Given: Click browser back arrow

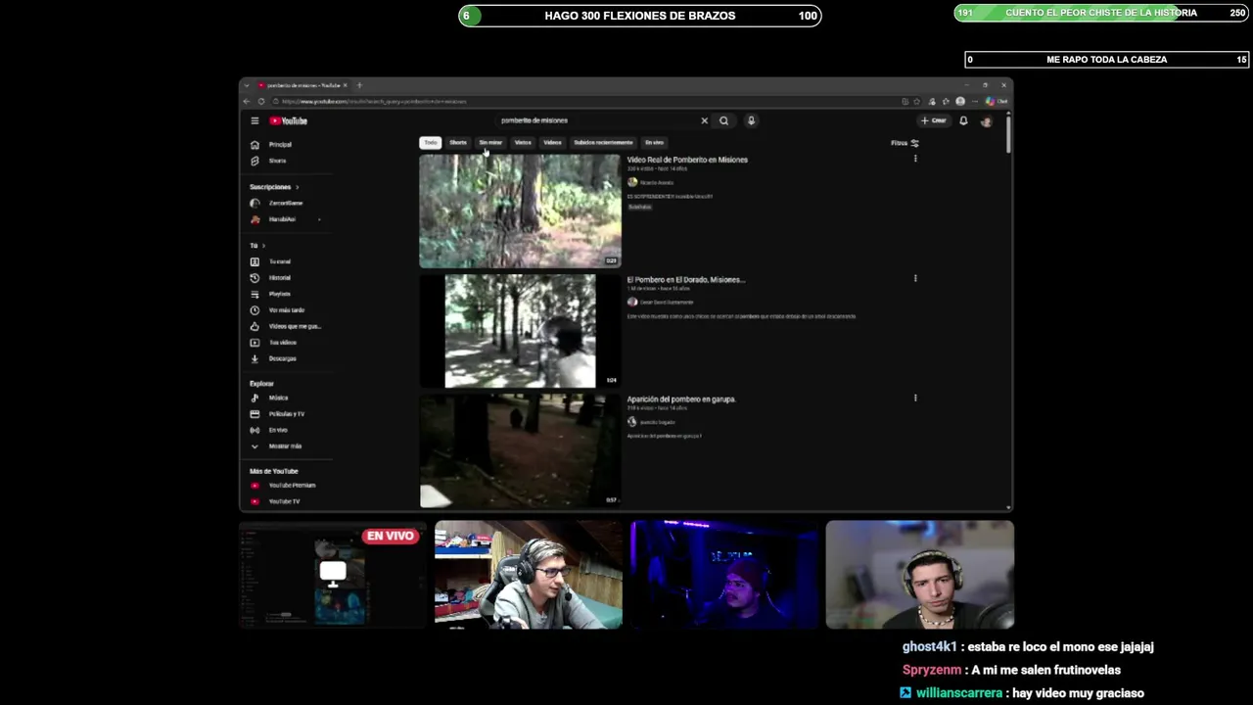Looking at the screenshot, I should (247, 101).
